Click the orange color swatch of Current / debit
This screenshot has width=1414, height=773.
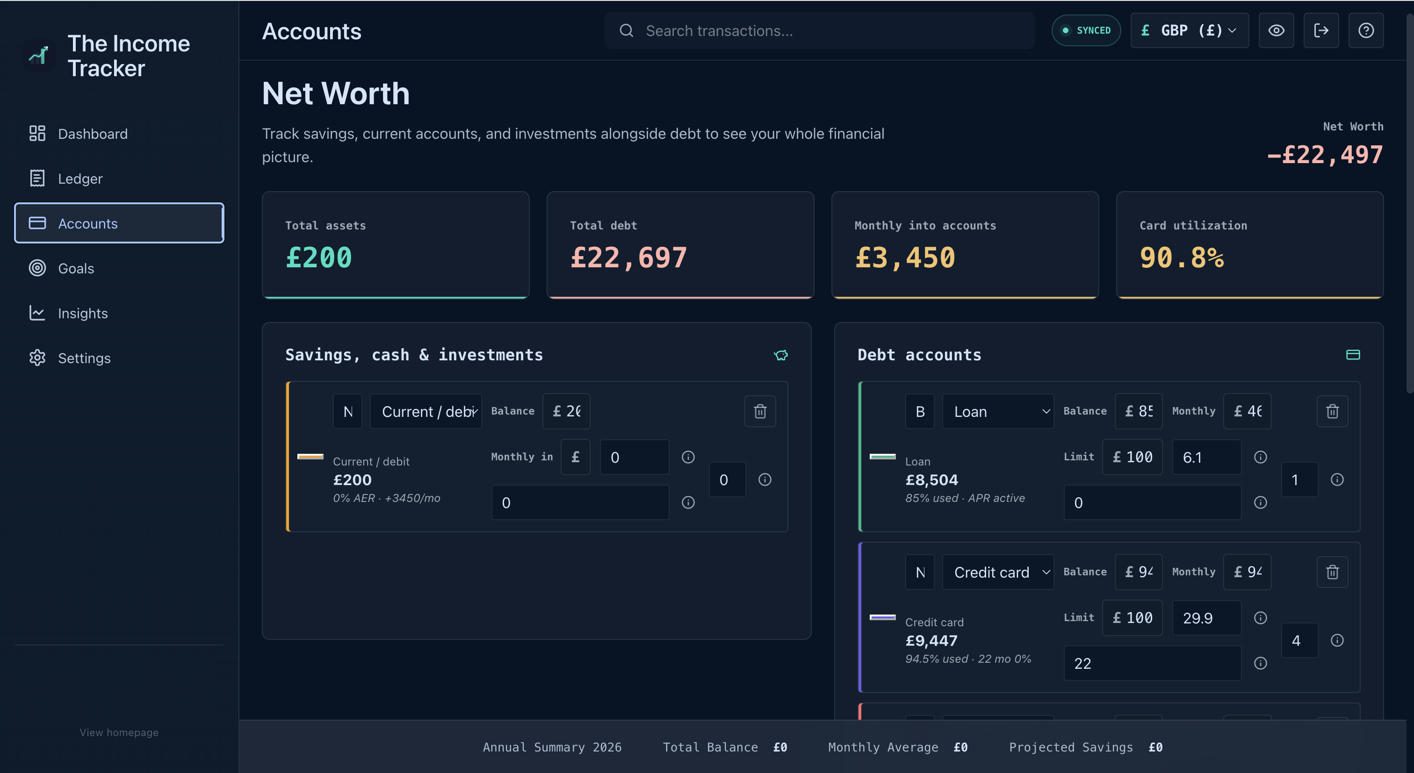point(310,457)
